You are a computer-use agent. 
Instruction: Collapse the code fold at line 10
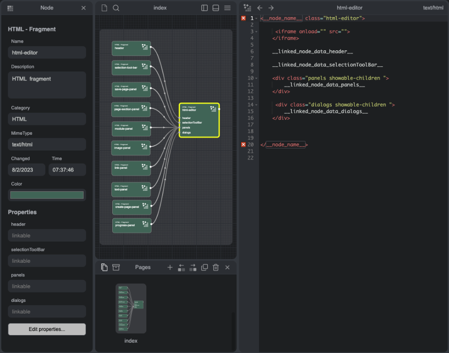256,78
